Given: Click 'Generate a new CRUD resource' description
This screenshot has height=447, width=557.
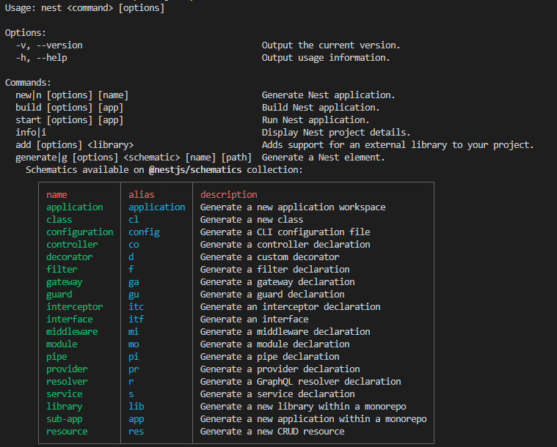Looking at the screenshot, I should 272,432.
